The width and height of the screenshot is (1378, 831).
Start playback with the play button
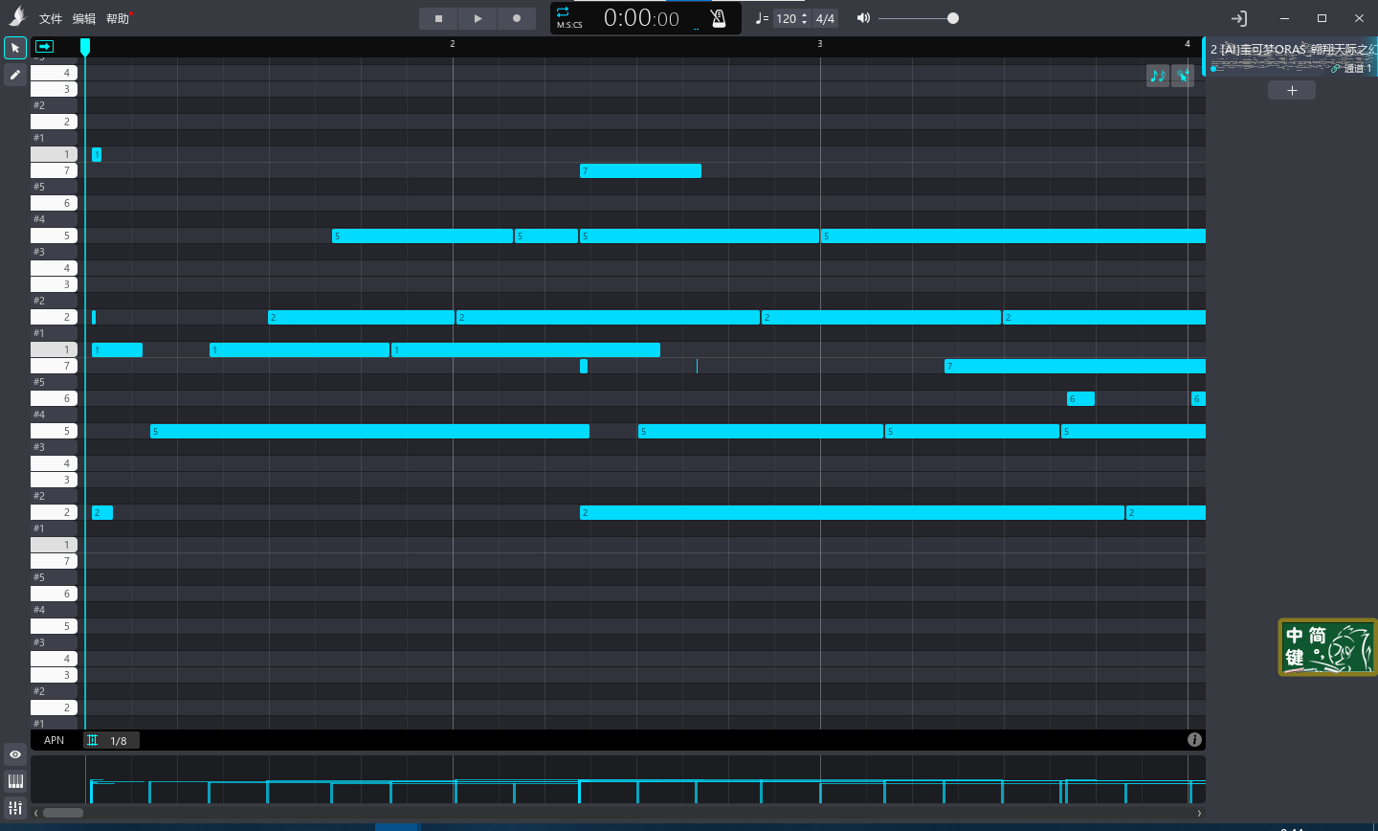(x=478, y=18)
